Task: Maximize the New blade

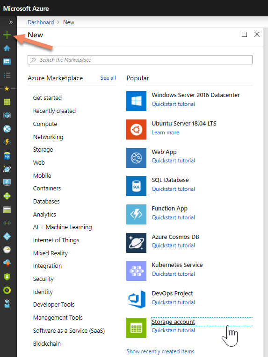Action: coord(244,35)
